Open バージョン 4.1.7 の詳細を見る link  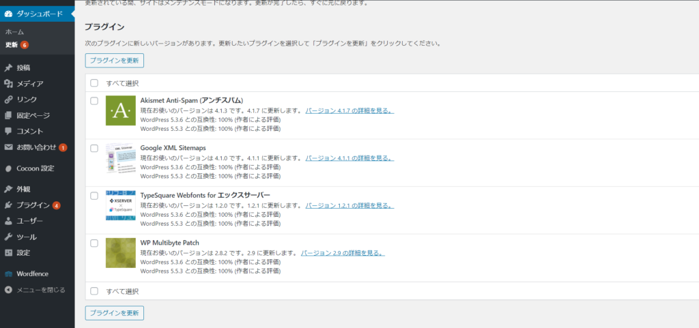[x=349, y=111]
